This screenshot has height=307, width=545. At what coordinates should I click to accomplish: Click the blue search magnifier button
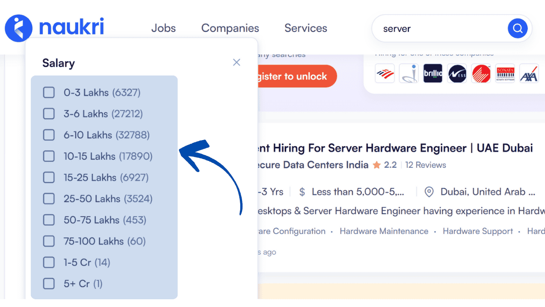click(x=517, y=29)
